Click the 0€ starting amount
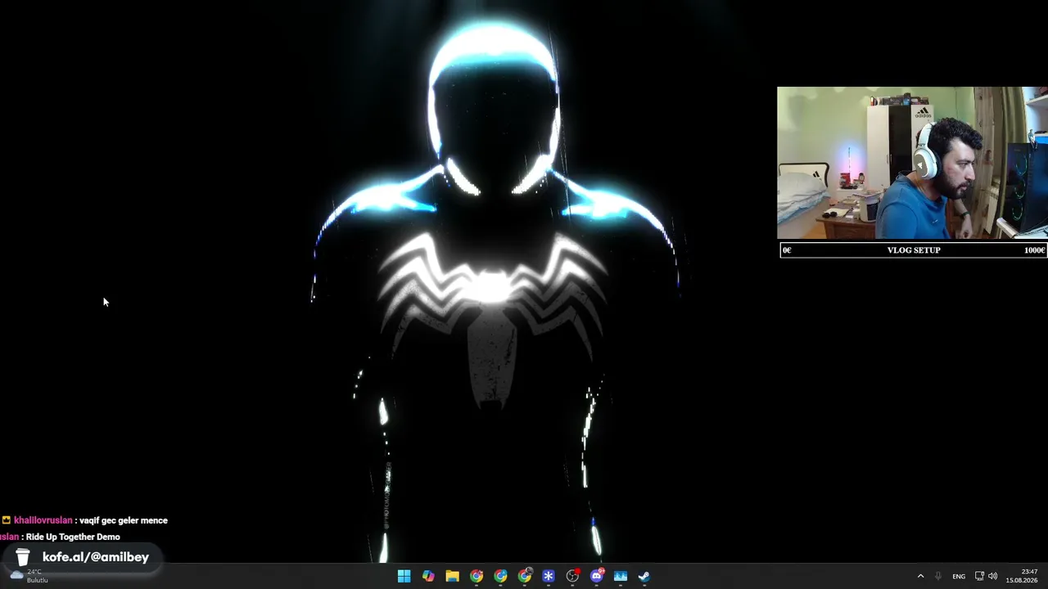The width and height of the screenshot is (1048, 589). click(x=787, y=250)
